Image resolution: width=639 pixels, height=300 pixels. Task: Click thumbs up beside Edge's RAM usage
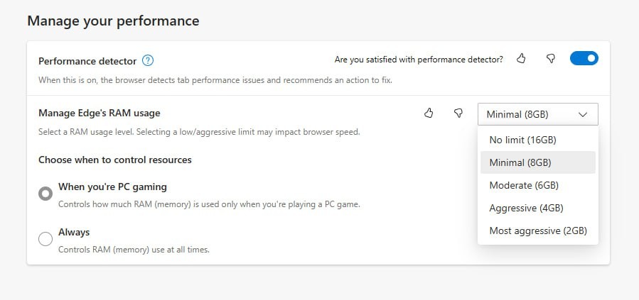(x=429, y=113)
